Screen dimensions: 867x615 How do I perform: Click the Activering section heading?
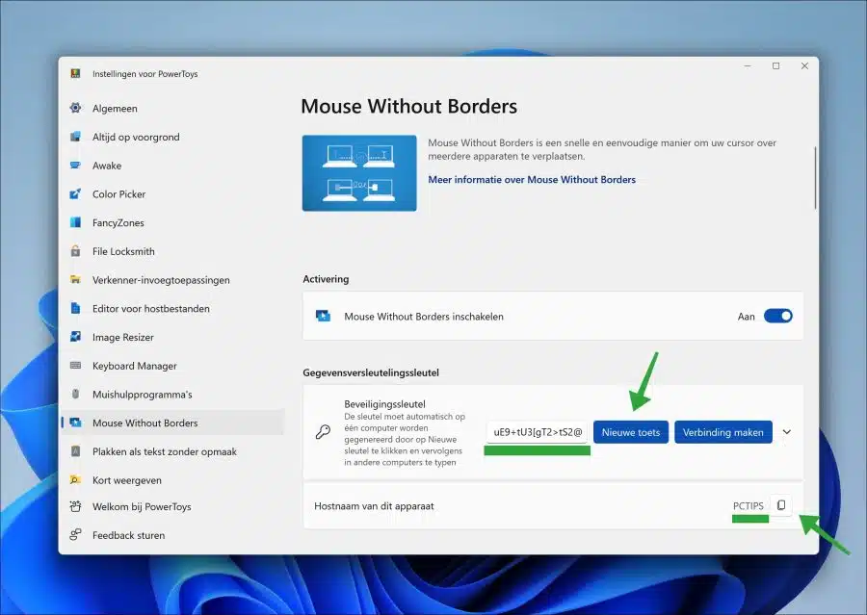click(x=326, y=279)
